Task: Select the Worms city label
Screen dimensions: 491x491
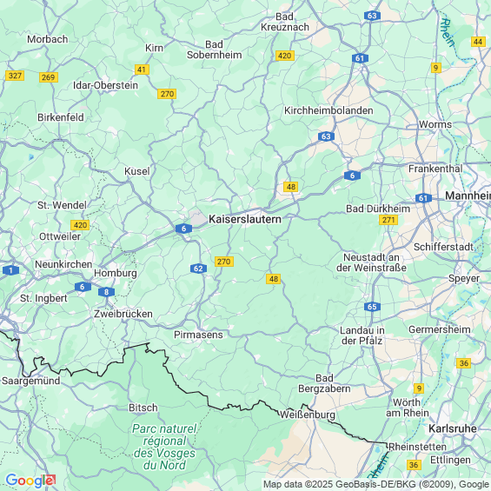Action: point(435,124)
